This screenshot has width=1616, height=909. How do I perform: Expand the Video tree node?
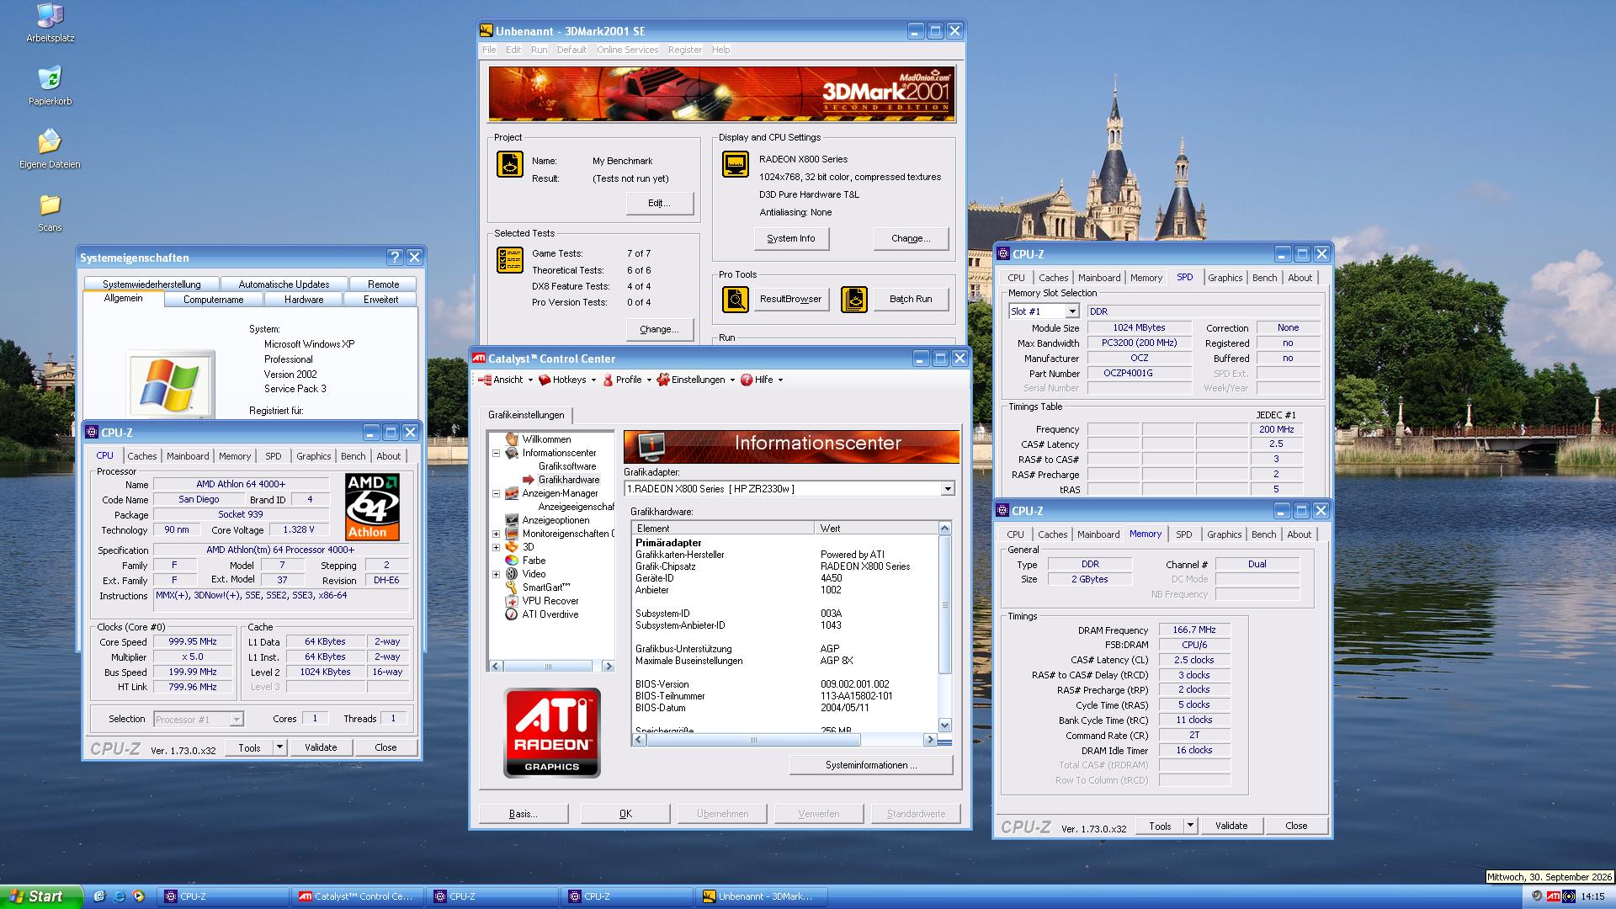(496, 574)
